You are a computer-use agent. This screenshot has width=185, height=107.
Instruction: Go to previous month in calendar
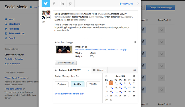(x=106, y=76)
